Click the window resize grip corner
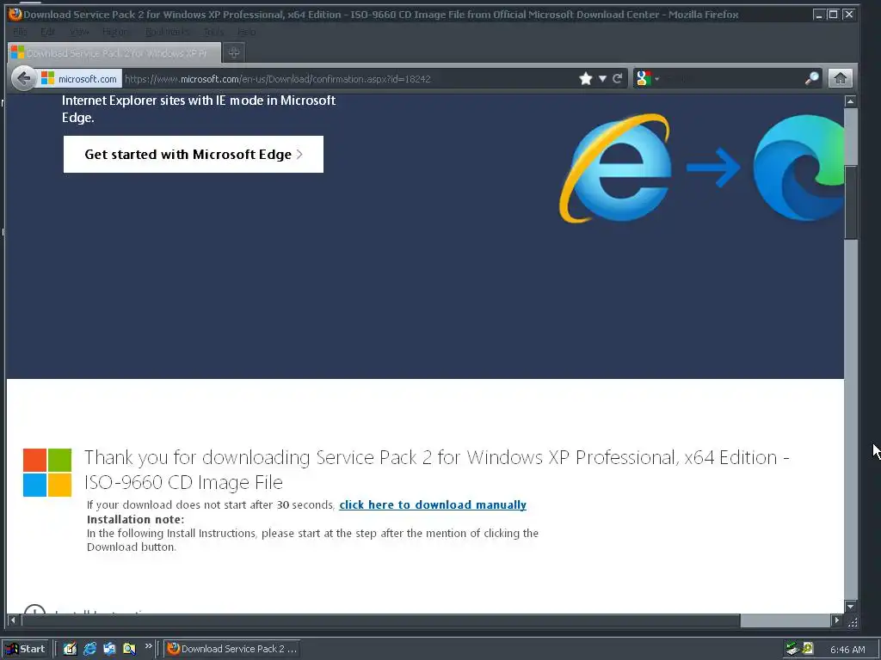The image size is (881, 660). coord(852,621)
